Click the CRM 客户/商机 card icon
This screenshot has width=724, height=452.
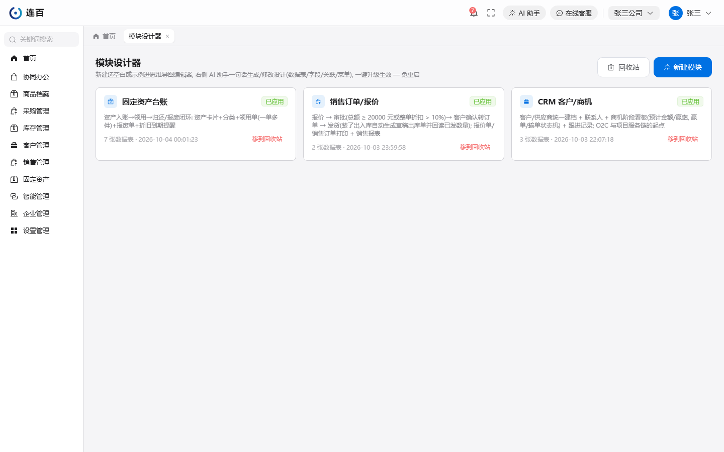526,101
